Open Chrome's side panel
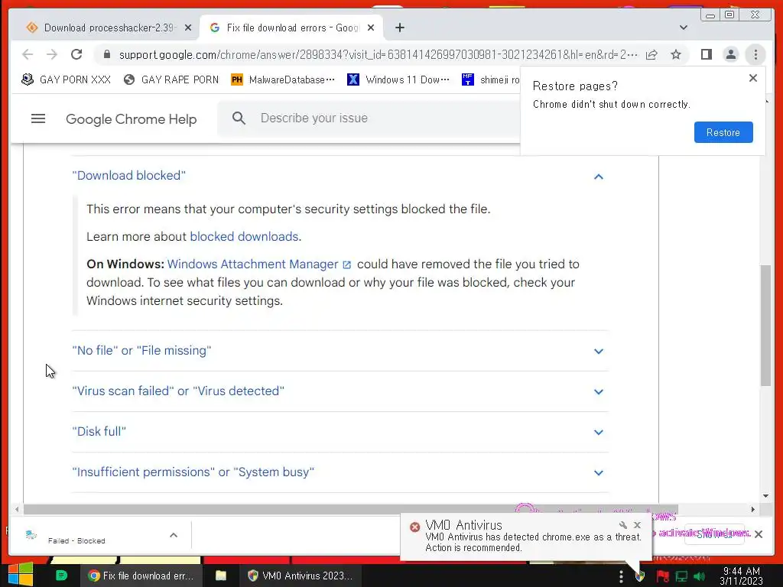This screenshot has width=783, height=587. pos(706,54)
